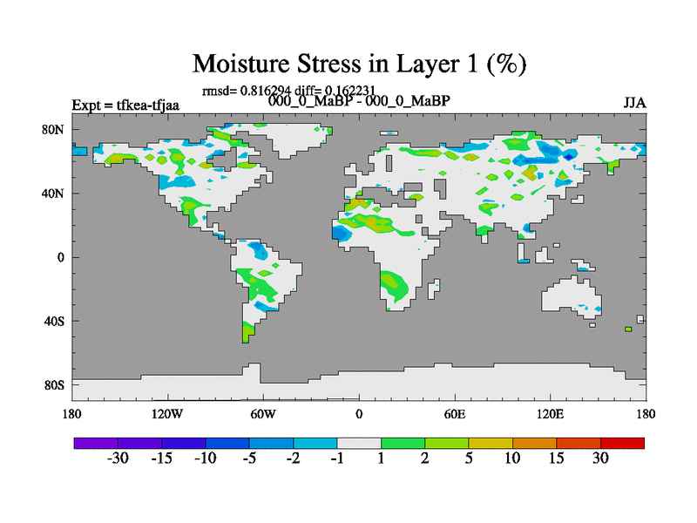Click the 120W longitude label
Image resolution: width=697 pixels, height=523 pixels.
click(x=167, y=415)
